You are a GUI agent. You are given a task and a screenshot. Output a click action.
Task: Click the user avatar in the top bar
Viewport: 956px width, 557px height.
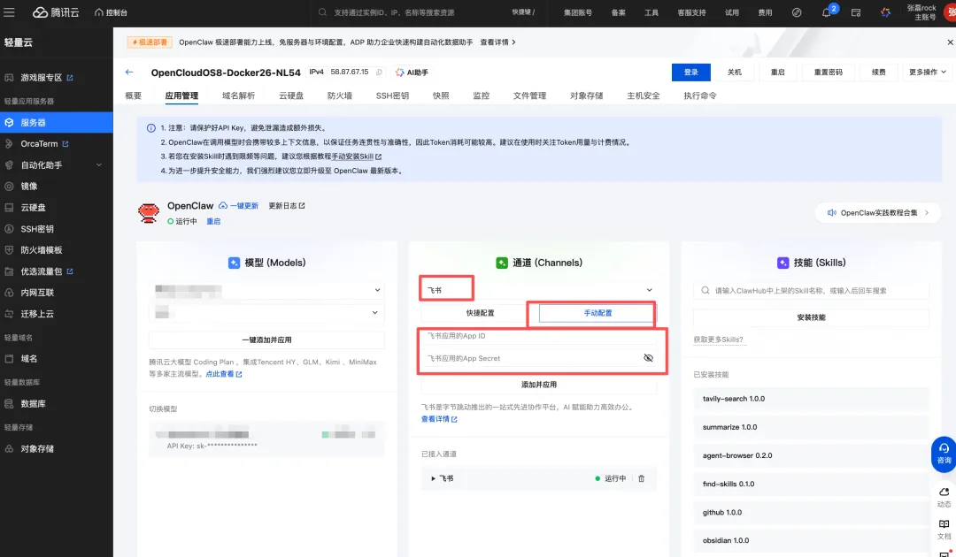coord(951,12)
